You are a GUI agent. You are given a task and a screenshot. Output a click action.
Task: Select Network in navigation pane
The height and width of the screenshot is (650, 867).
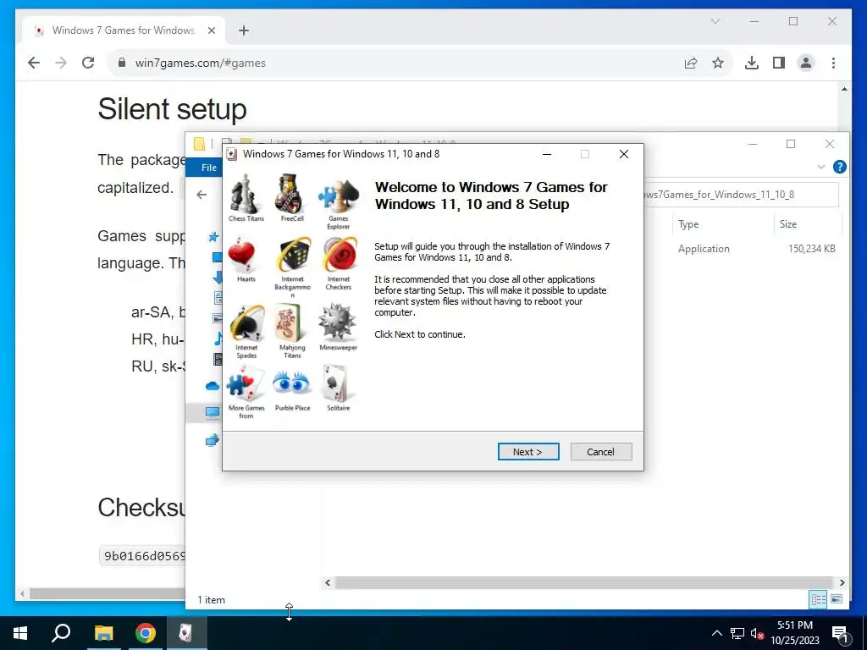pyautogui.click(x=213, y=440)
